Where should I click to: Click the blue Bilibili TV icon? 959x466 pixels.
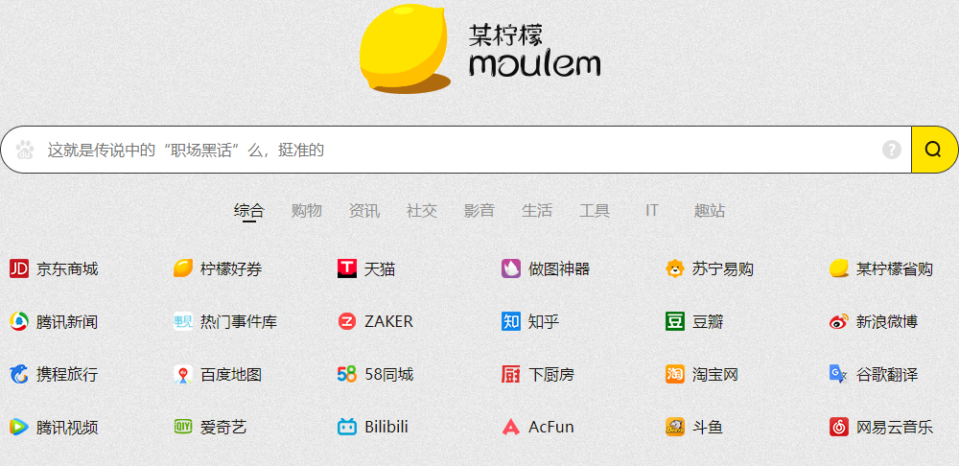347,427
